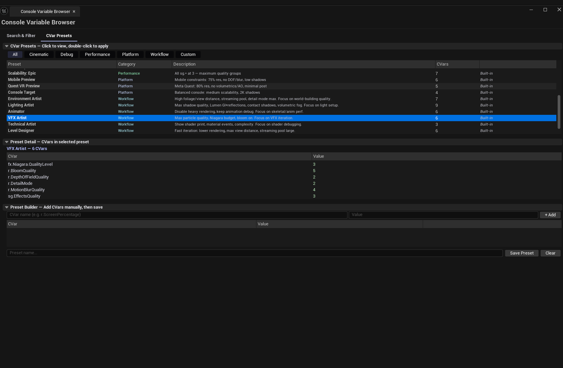The height and width of the screenshot is (368, 563).
Task: Click the Lighting Artist description text
Action: point(257,105)
